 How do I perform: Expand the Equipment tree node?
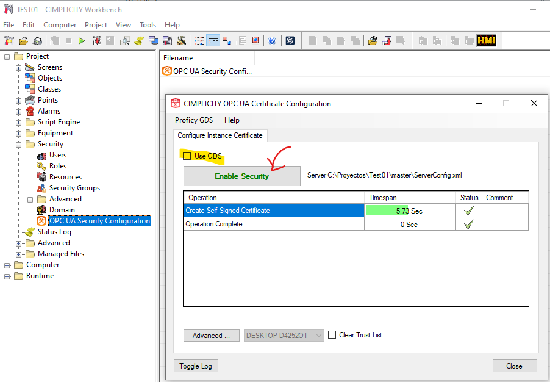[18, 134]
